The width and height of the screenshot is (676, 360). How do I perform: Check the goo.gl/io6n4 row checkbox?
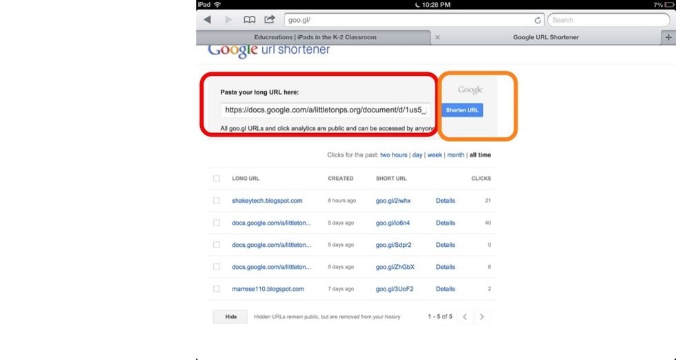217,223
